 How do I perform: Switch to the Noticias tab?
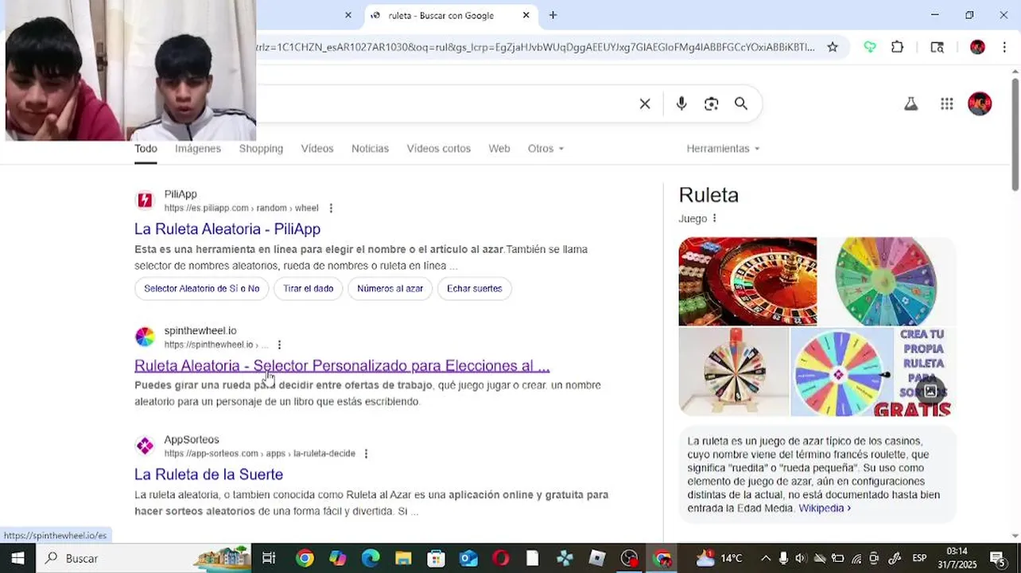(370, 149)
